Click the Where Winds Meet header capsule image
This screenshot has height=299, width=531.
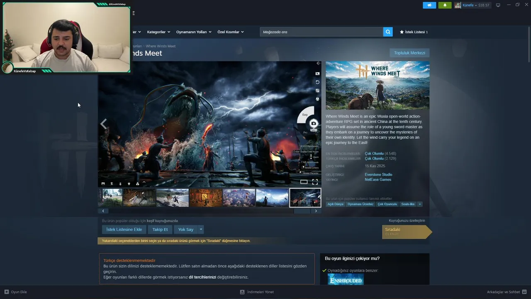point(378,86)
